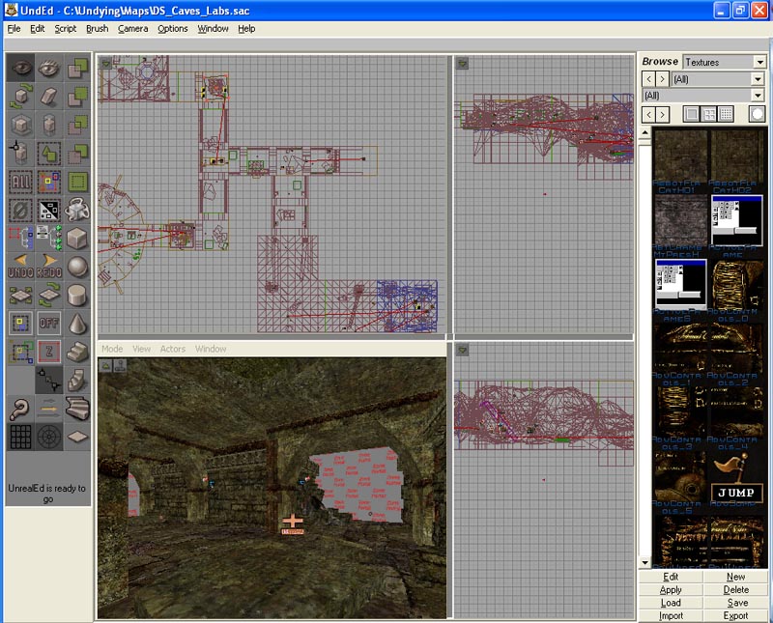Open the Brush menu
The width and height of the screenshot is (773, 623).
[x=98, y=29]
